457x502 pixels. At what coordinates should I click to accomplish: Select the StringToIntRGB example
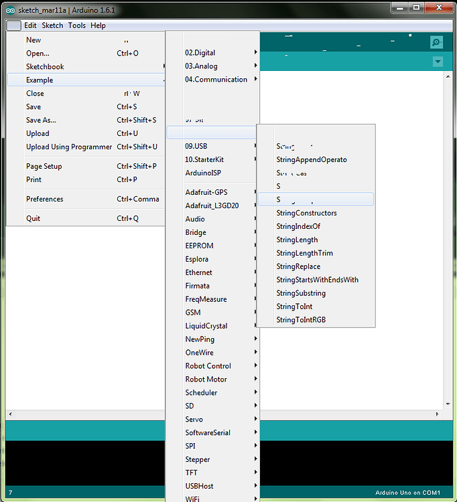click(x=316, y=320)
